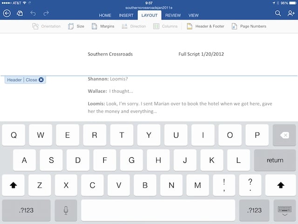Click the 'Full Script 1/20/2012' header text

(x=201, y=54)
